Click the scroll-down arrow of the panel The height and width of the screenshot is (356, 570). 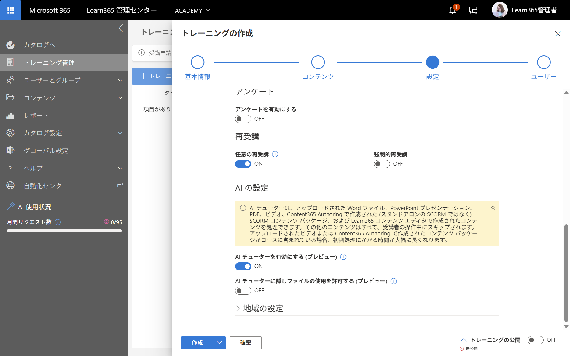[x=566, y=327]
